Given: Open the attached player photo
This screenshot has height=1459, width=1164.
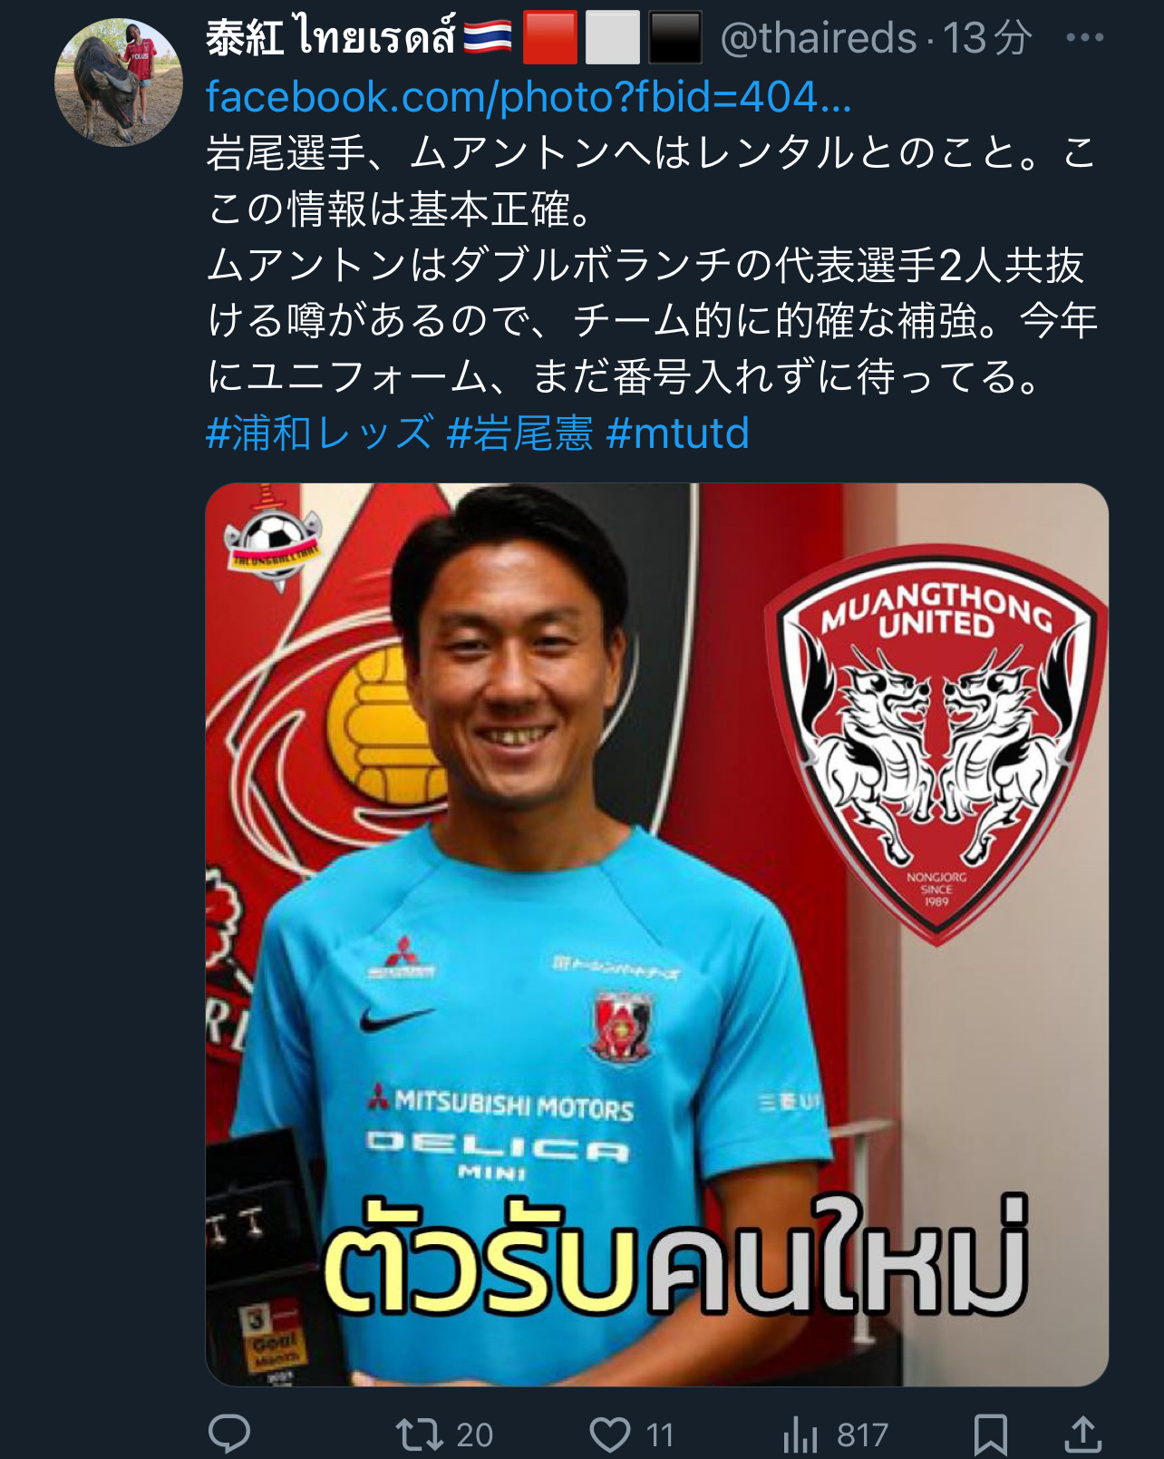Looking at the screenshot, I should point(657,934).
